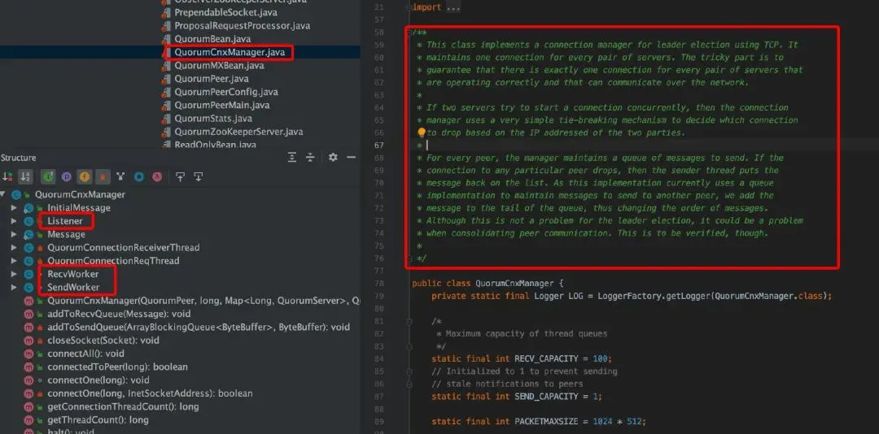Open PrependableSocket.java in project tree

click(x=225, y=12)
